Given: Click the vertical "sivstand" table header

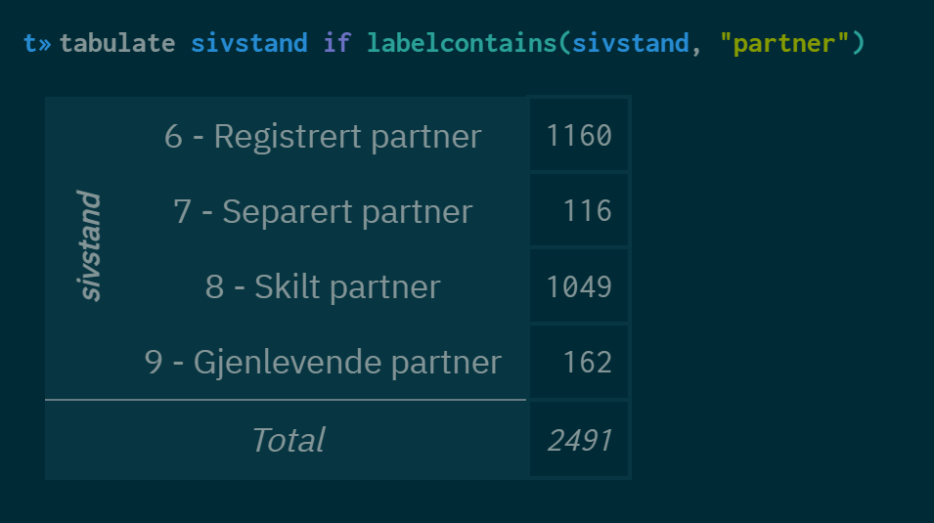Looking at the screenshot, I should pyautogui.click(x=89, y=246).
